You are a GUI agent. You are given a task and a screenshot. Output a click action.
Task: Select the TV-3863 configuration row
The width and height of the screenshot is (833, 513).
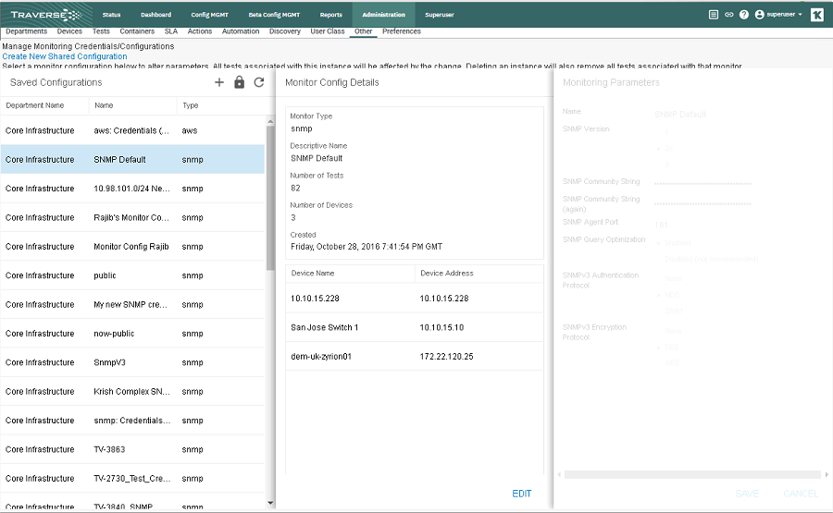tap(132, 449)
